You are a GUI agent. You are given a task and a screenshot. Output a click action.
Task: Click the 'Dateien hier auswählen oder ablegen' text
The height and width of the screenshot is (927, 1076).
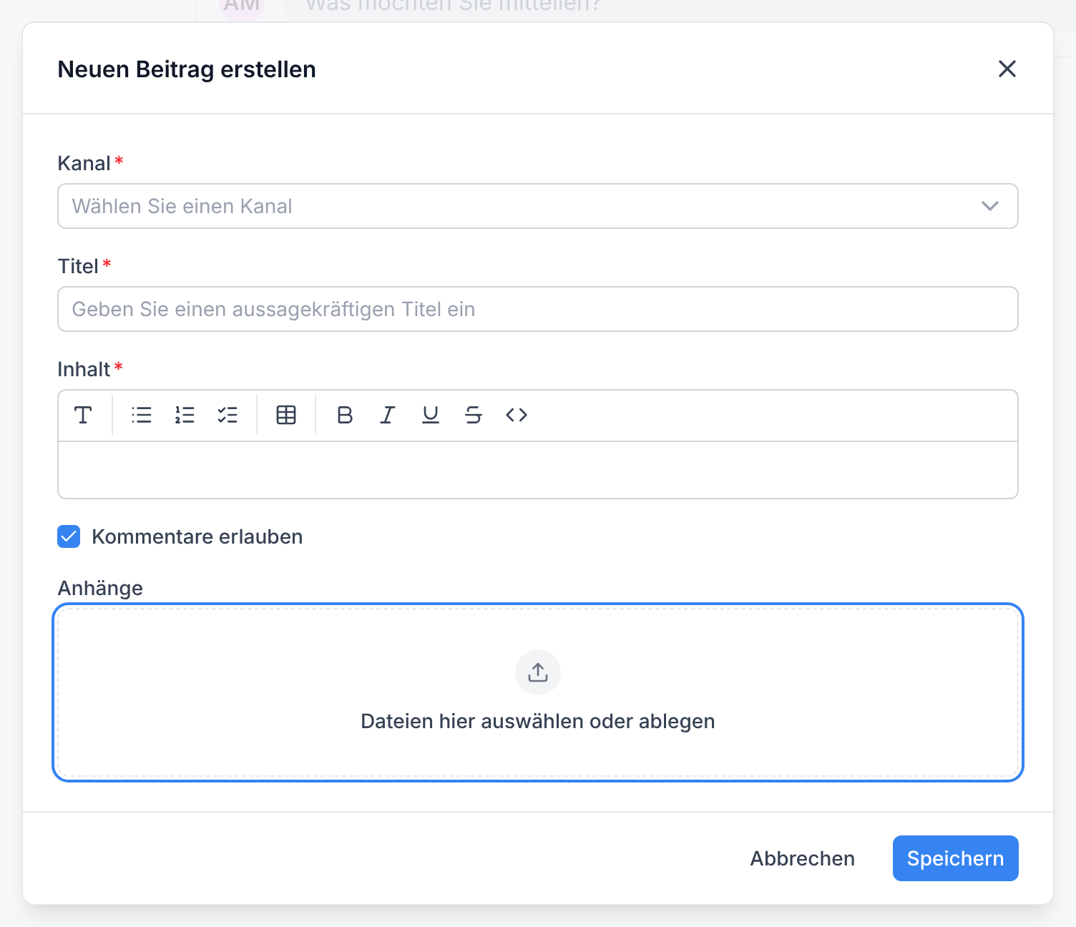538,721
